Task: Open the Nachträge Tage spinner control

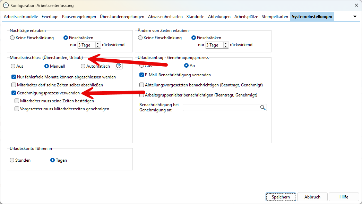Action: point(97,45)
